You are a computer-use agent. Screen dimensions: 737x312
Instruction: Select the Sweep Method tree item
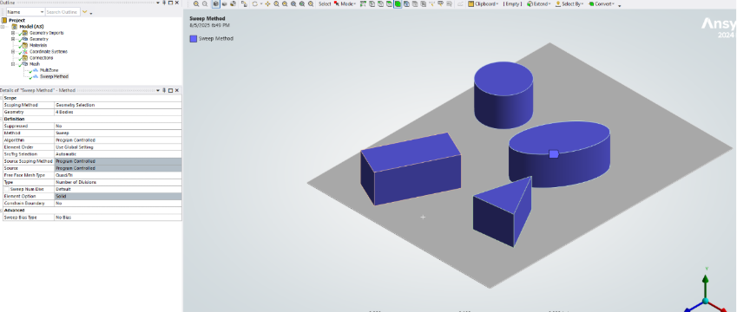54,76
